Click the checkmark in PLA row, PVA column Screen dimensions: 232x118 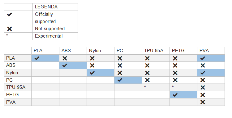pos(203,58)
